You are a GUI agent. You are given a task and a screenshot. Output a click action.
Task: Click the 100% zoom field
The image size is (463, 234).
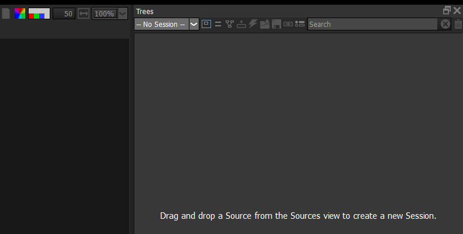click(x=105, y=13)
